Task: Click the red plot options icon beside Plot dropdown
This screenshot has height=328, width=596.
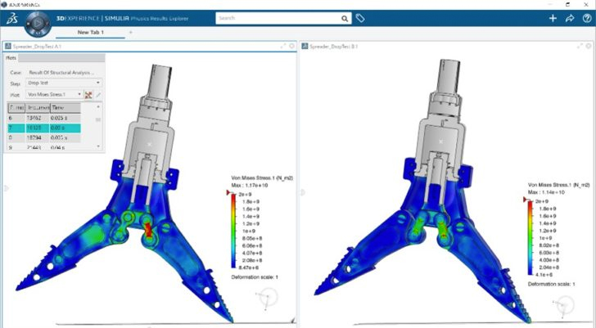Action: click(x=88, y=95)
